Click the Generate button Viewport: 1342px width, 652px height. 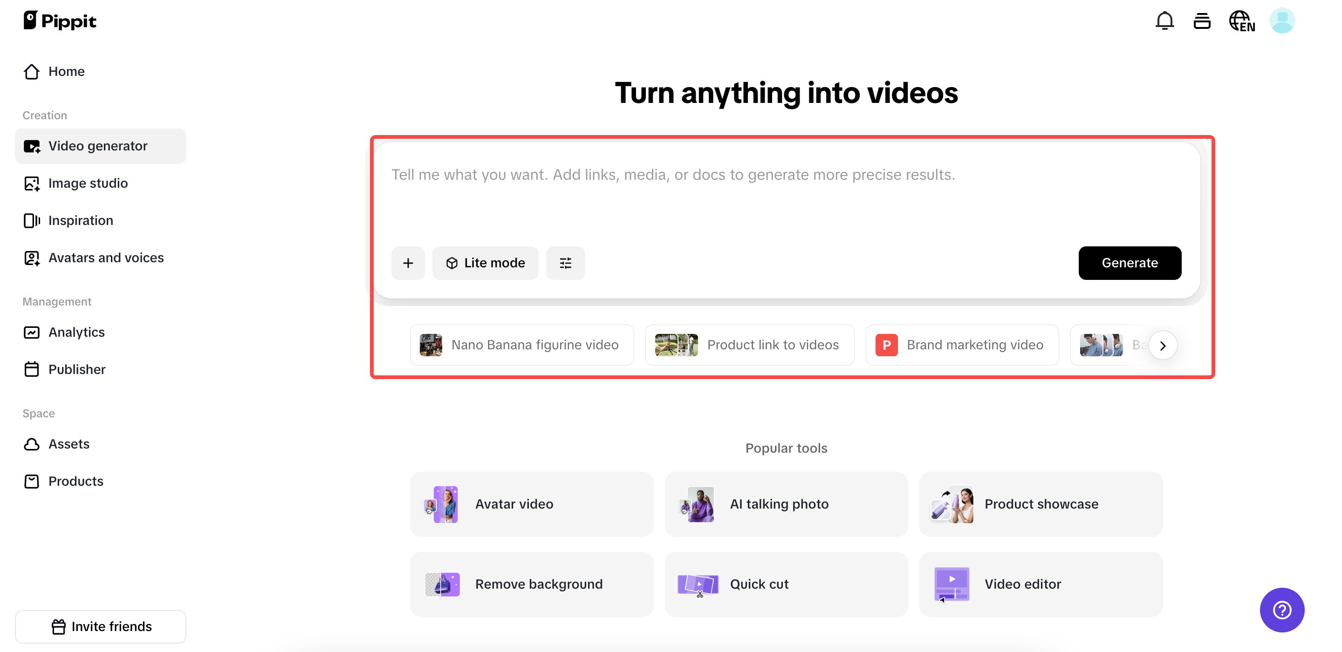[x=1130, y=263]
